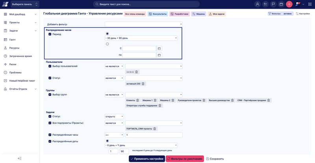Collapse the sidebar with bottom arrow icon
Viewport: 315px width, 163px height.
click(20, 158)
